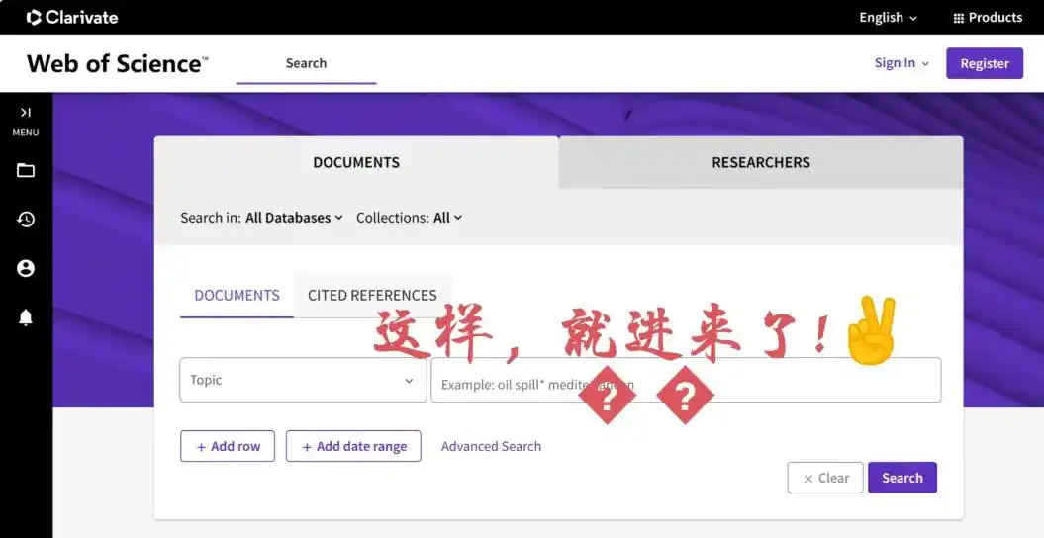
Task: Open alerts bell icon in sidebar
Action: (x=26, y=317)
